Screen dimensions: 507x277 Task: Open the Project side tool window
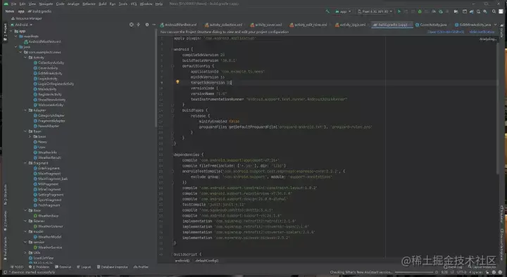[5, 32]
